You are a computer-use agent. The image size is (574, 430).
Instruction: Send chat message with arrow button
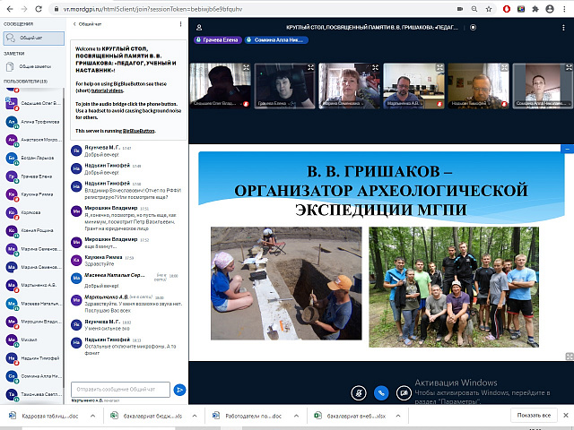pyautogui.click(x=179, y=390)
